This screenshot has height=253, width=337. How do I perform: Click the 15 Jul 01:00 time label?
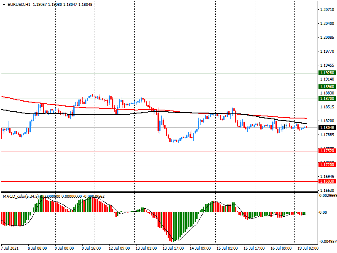click(x=226, y=248)
